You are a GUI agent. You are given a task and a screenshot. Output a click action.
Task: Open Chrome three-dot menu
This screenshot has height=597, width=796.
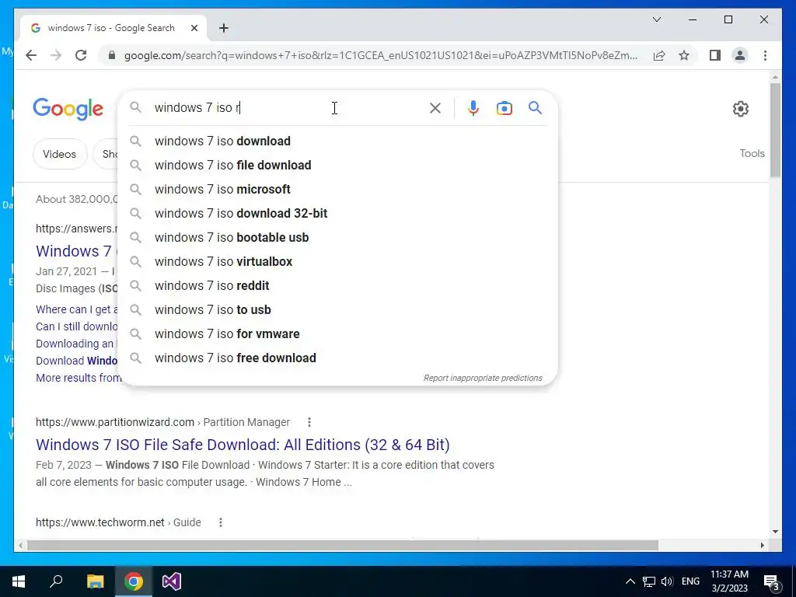[765, 55]
